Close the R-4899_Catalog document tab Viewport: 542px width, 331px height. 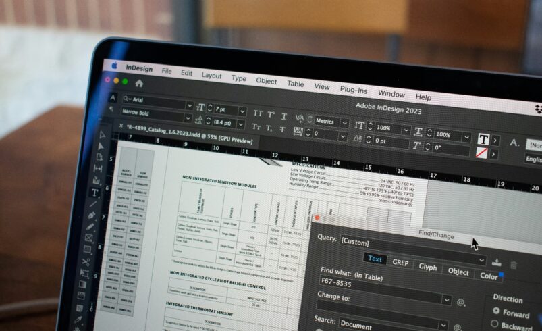pos(121,126)
